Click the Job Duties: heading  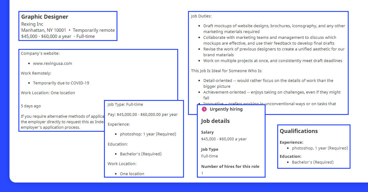pyautogui.click(x=201, y=16)
